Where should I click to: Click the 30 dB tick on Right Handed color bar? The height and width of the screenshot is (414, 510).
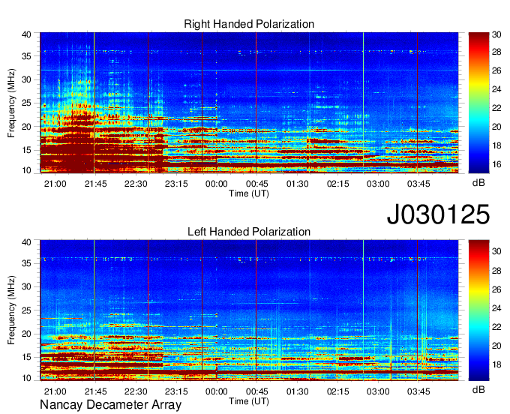point(496,34)
